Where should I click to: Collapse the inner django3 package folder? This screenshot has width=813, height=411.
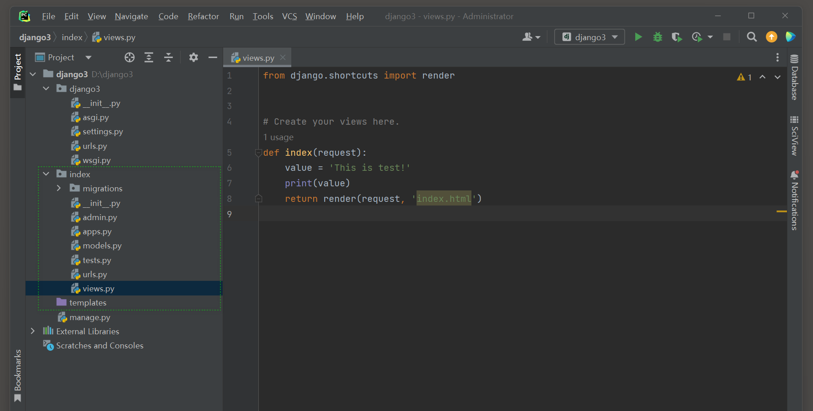point(46,89)
